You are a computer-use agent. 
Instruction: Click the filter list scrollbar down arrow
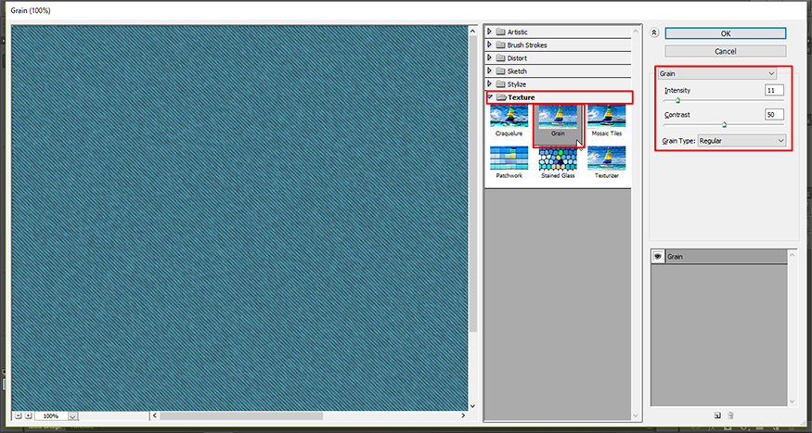pos(637,414)
